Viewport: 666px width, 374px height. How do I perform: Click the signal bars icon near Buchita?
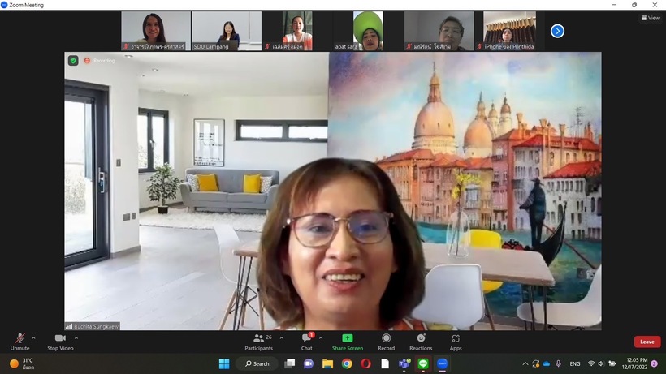coord(69,326)
